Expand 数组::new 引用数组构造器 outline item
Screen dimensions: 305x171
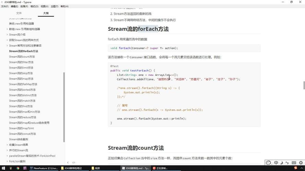click(7, 29)
